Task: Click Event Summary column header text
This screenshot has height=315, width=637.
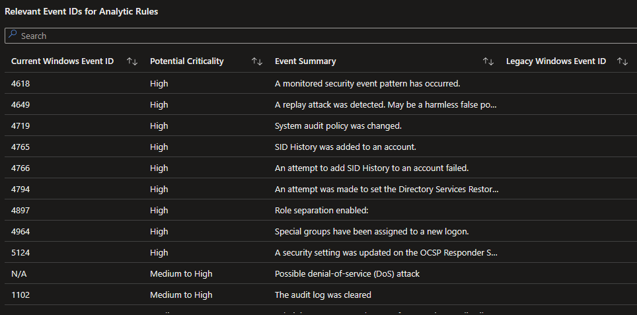Action: click(x=305, y=61)
